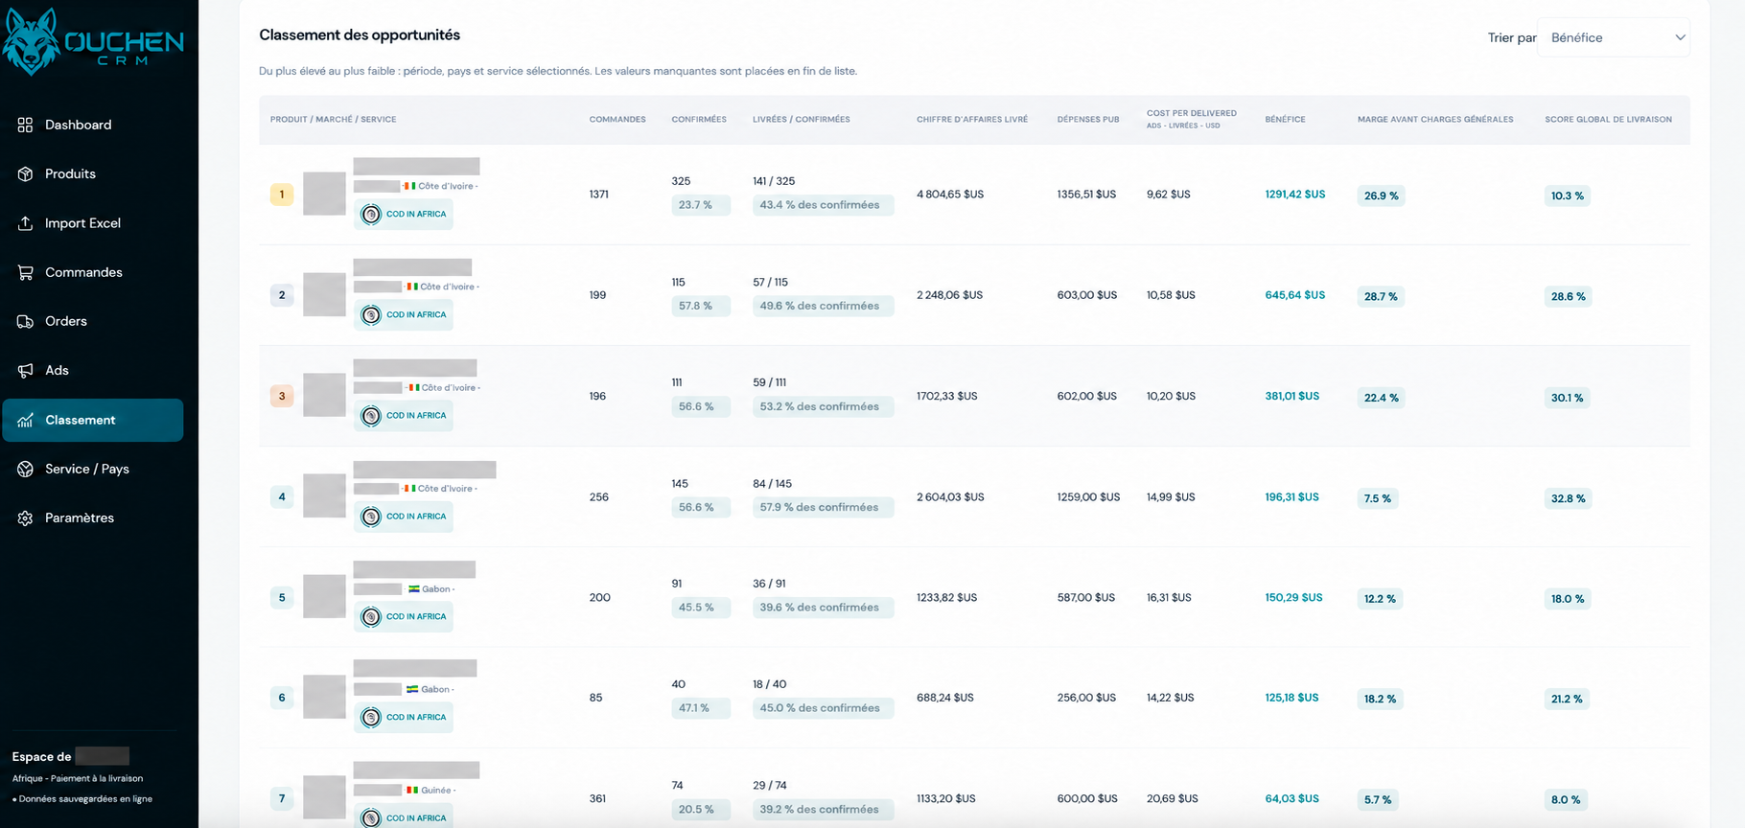Image resolution: width=1745 pixels, height=828 pixels.
Task: Click the COD IN AFRICA icon in row 4
Action: [x=371, y=517]
